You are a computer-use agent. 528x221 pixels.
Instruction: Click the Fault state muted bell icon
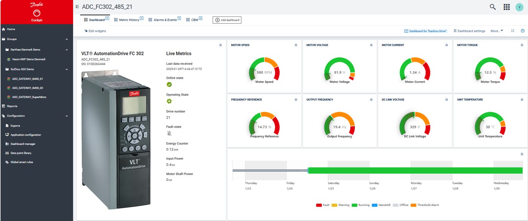point(169,133)
